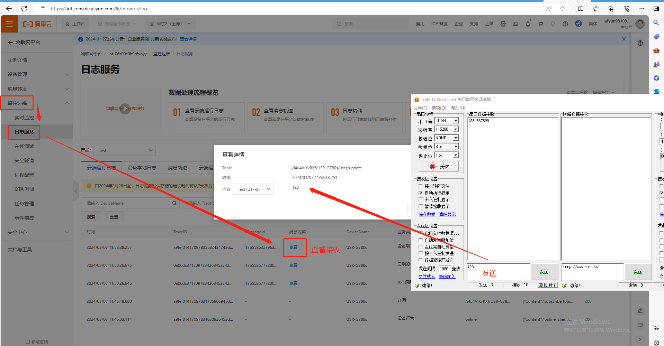The width and height of the screenshot is (664, 346).
Task: Switch to 设备本地日志 tab
Action: tap(142, 168)
